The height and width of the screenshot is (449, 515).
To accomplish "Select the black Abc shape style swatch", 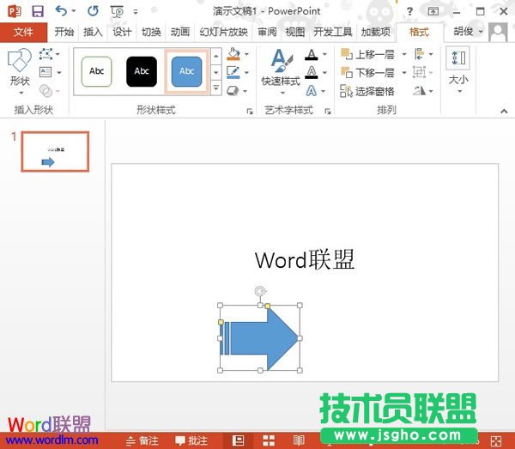I will [x=142, y=71].
